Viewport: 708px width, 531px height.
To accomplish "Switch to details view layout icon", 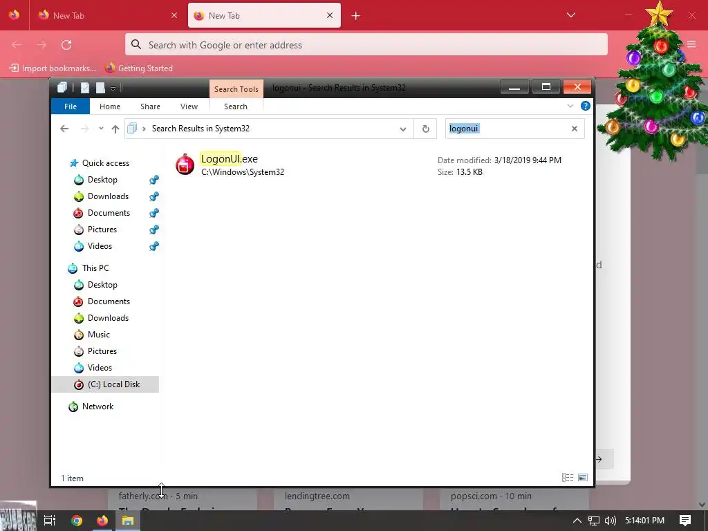I will click(568, 477).
